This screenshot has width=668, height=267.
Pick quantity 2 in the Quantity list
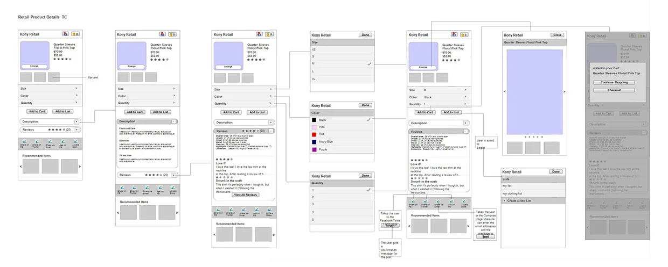pos(342,197)
